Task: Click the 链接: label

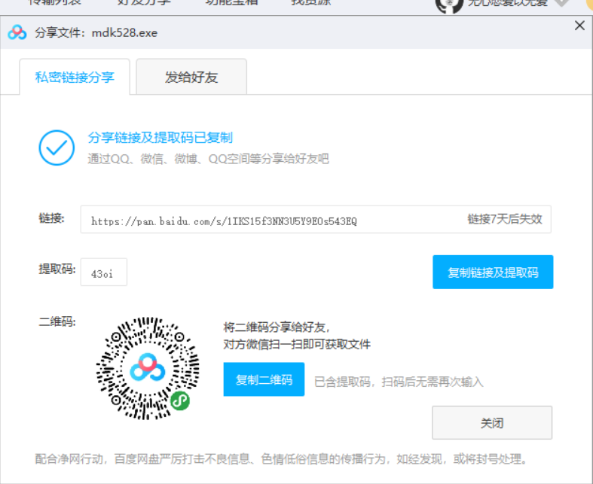Action: click(x=52, y=218)
